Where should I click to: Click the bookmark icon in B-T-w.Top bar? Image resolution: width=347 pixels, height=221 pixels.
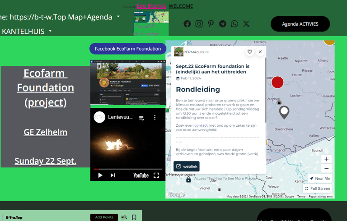(x=134, y=217)
